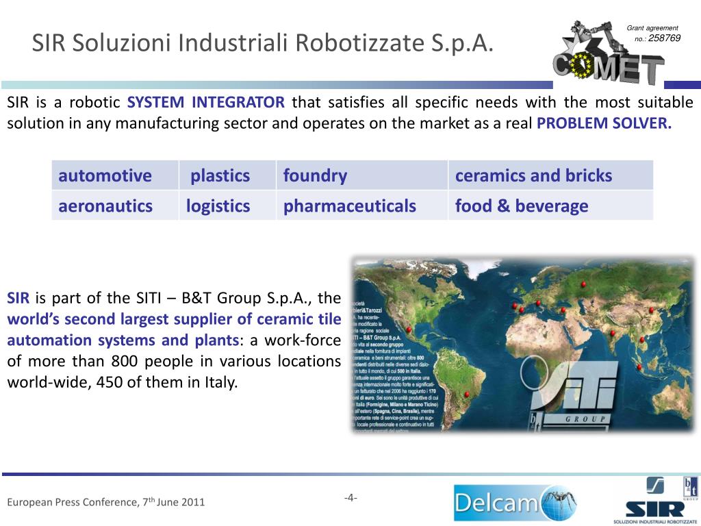
Task: Click the 'foundry' table cell
Action: [362, 175]
